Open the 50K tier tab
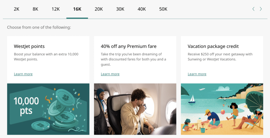This screenshot has width=270, height=138. (163, 9)
